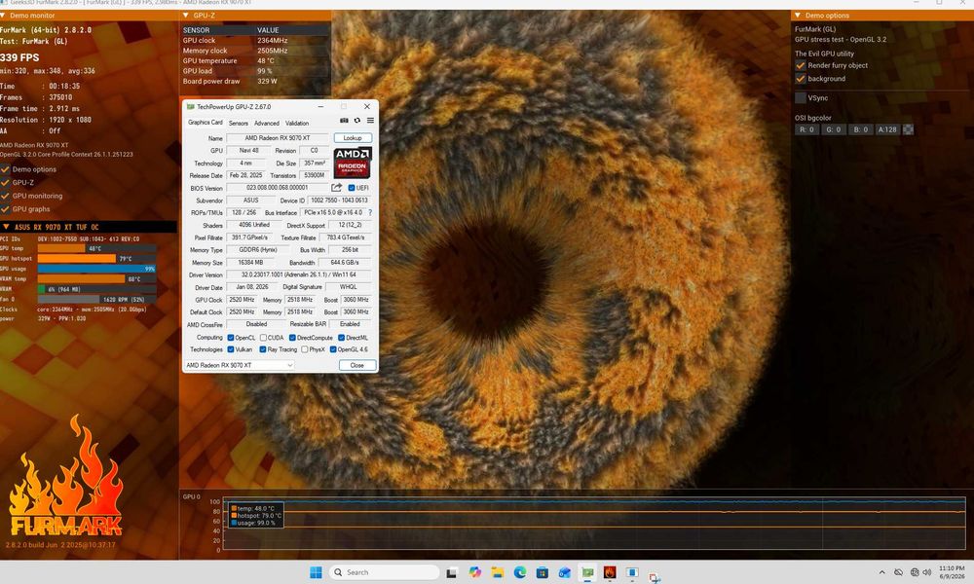Click the GPU 0 graph legend box
The height and width of the screenshot is (584, 974).
click(x=256, y=515)
